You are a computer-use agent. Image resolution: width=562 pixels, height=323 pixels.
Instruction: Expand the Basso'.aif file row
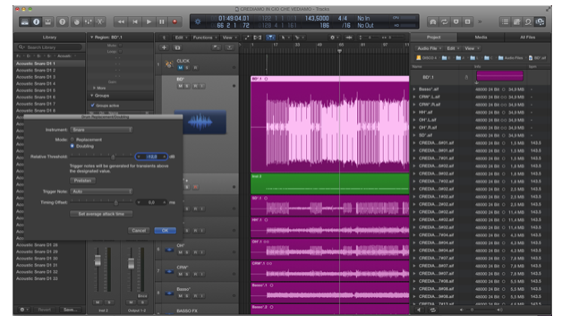point(414,89)
